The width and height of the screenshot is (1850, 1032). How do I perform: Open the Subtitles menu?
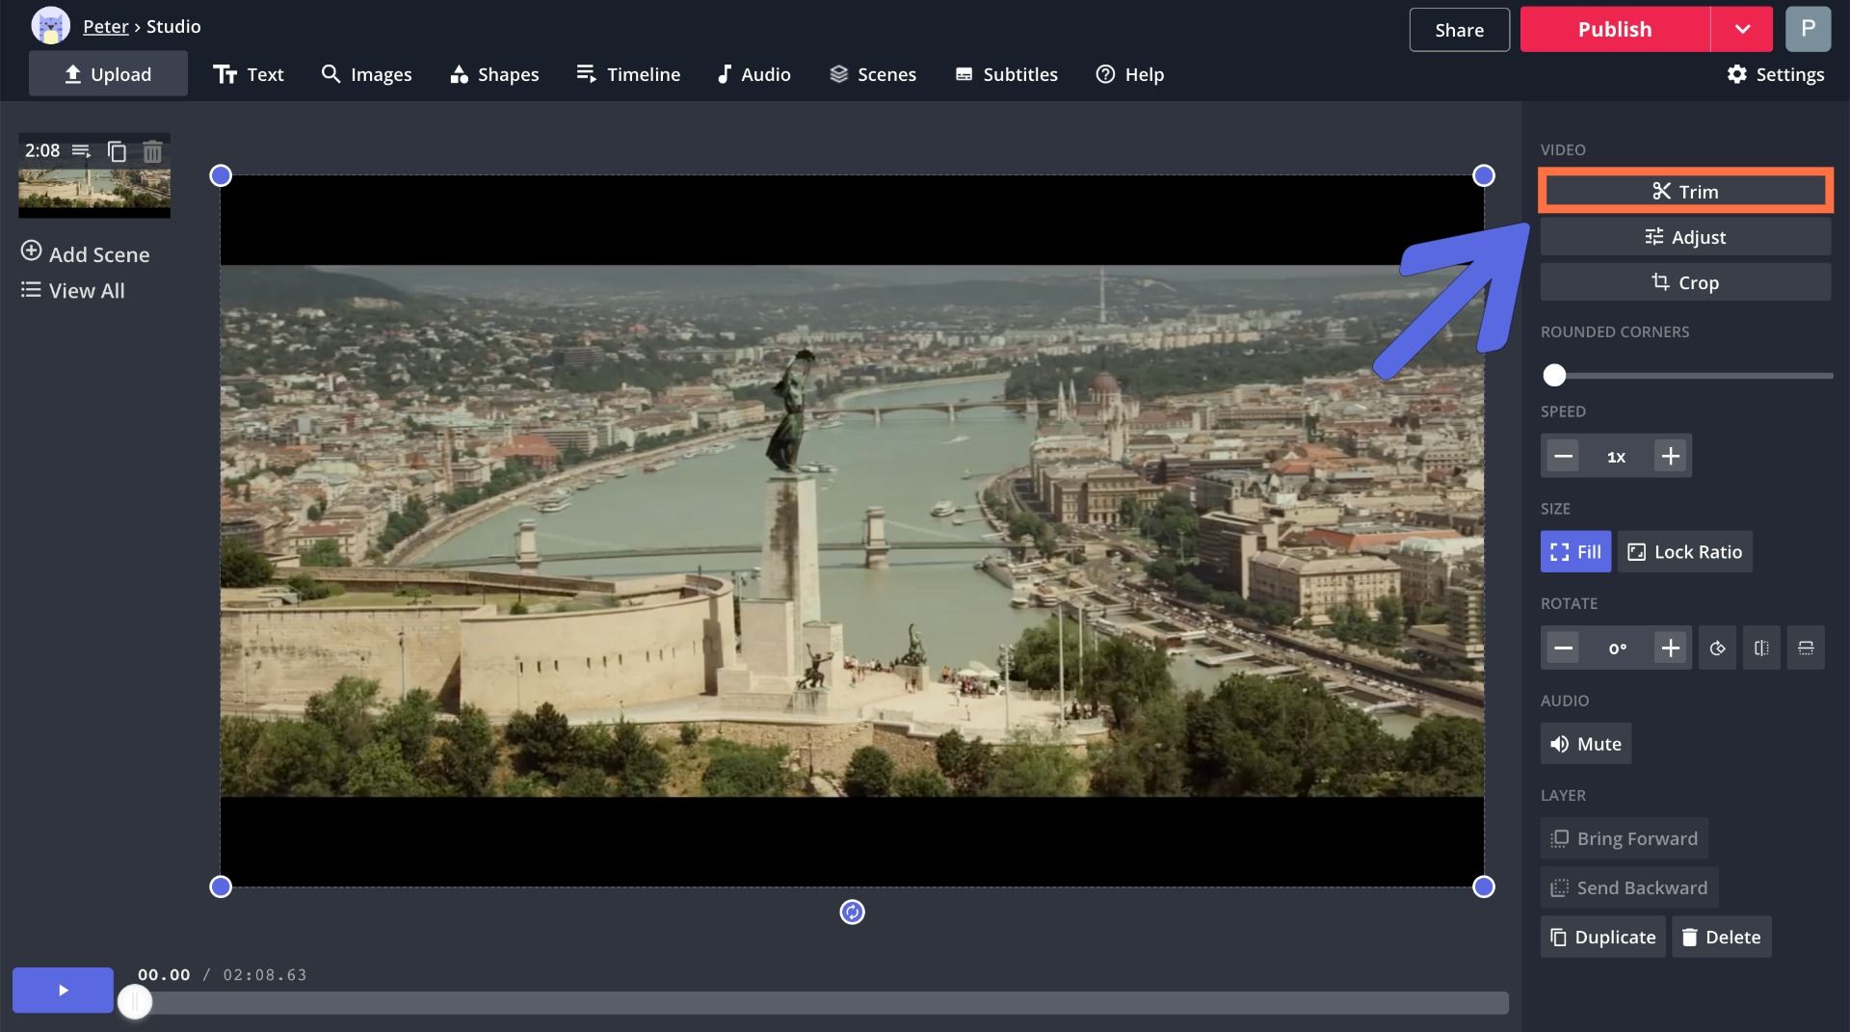(1006, 74)
